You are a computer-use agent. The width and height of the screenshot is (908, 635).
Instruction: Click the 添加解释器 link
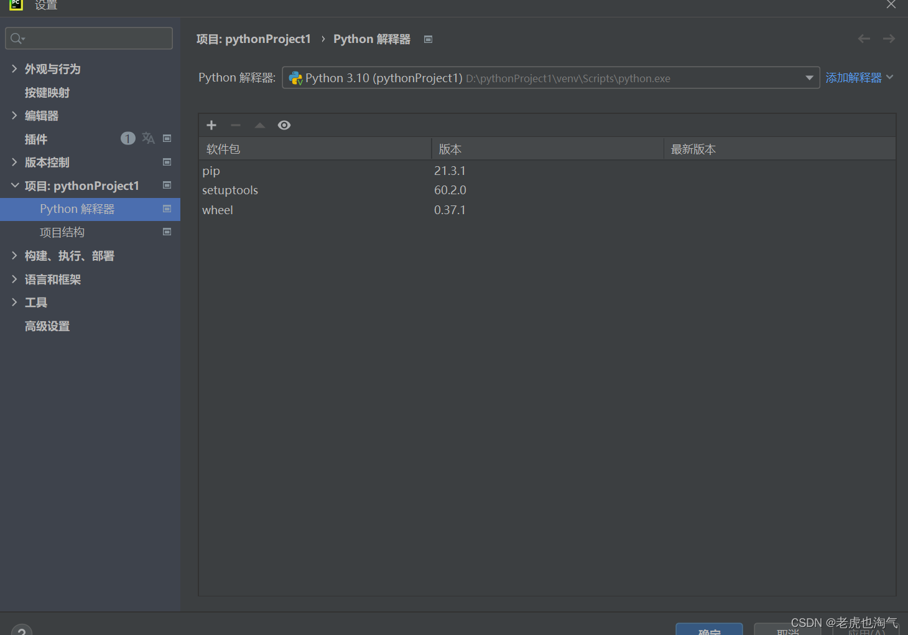click(854, 78)
